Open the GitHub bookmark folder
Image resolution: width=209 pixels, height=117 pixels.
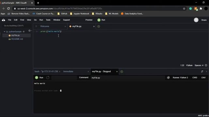click(62, 14)
